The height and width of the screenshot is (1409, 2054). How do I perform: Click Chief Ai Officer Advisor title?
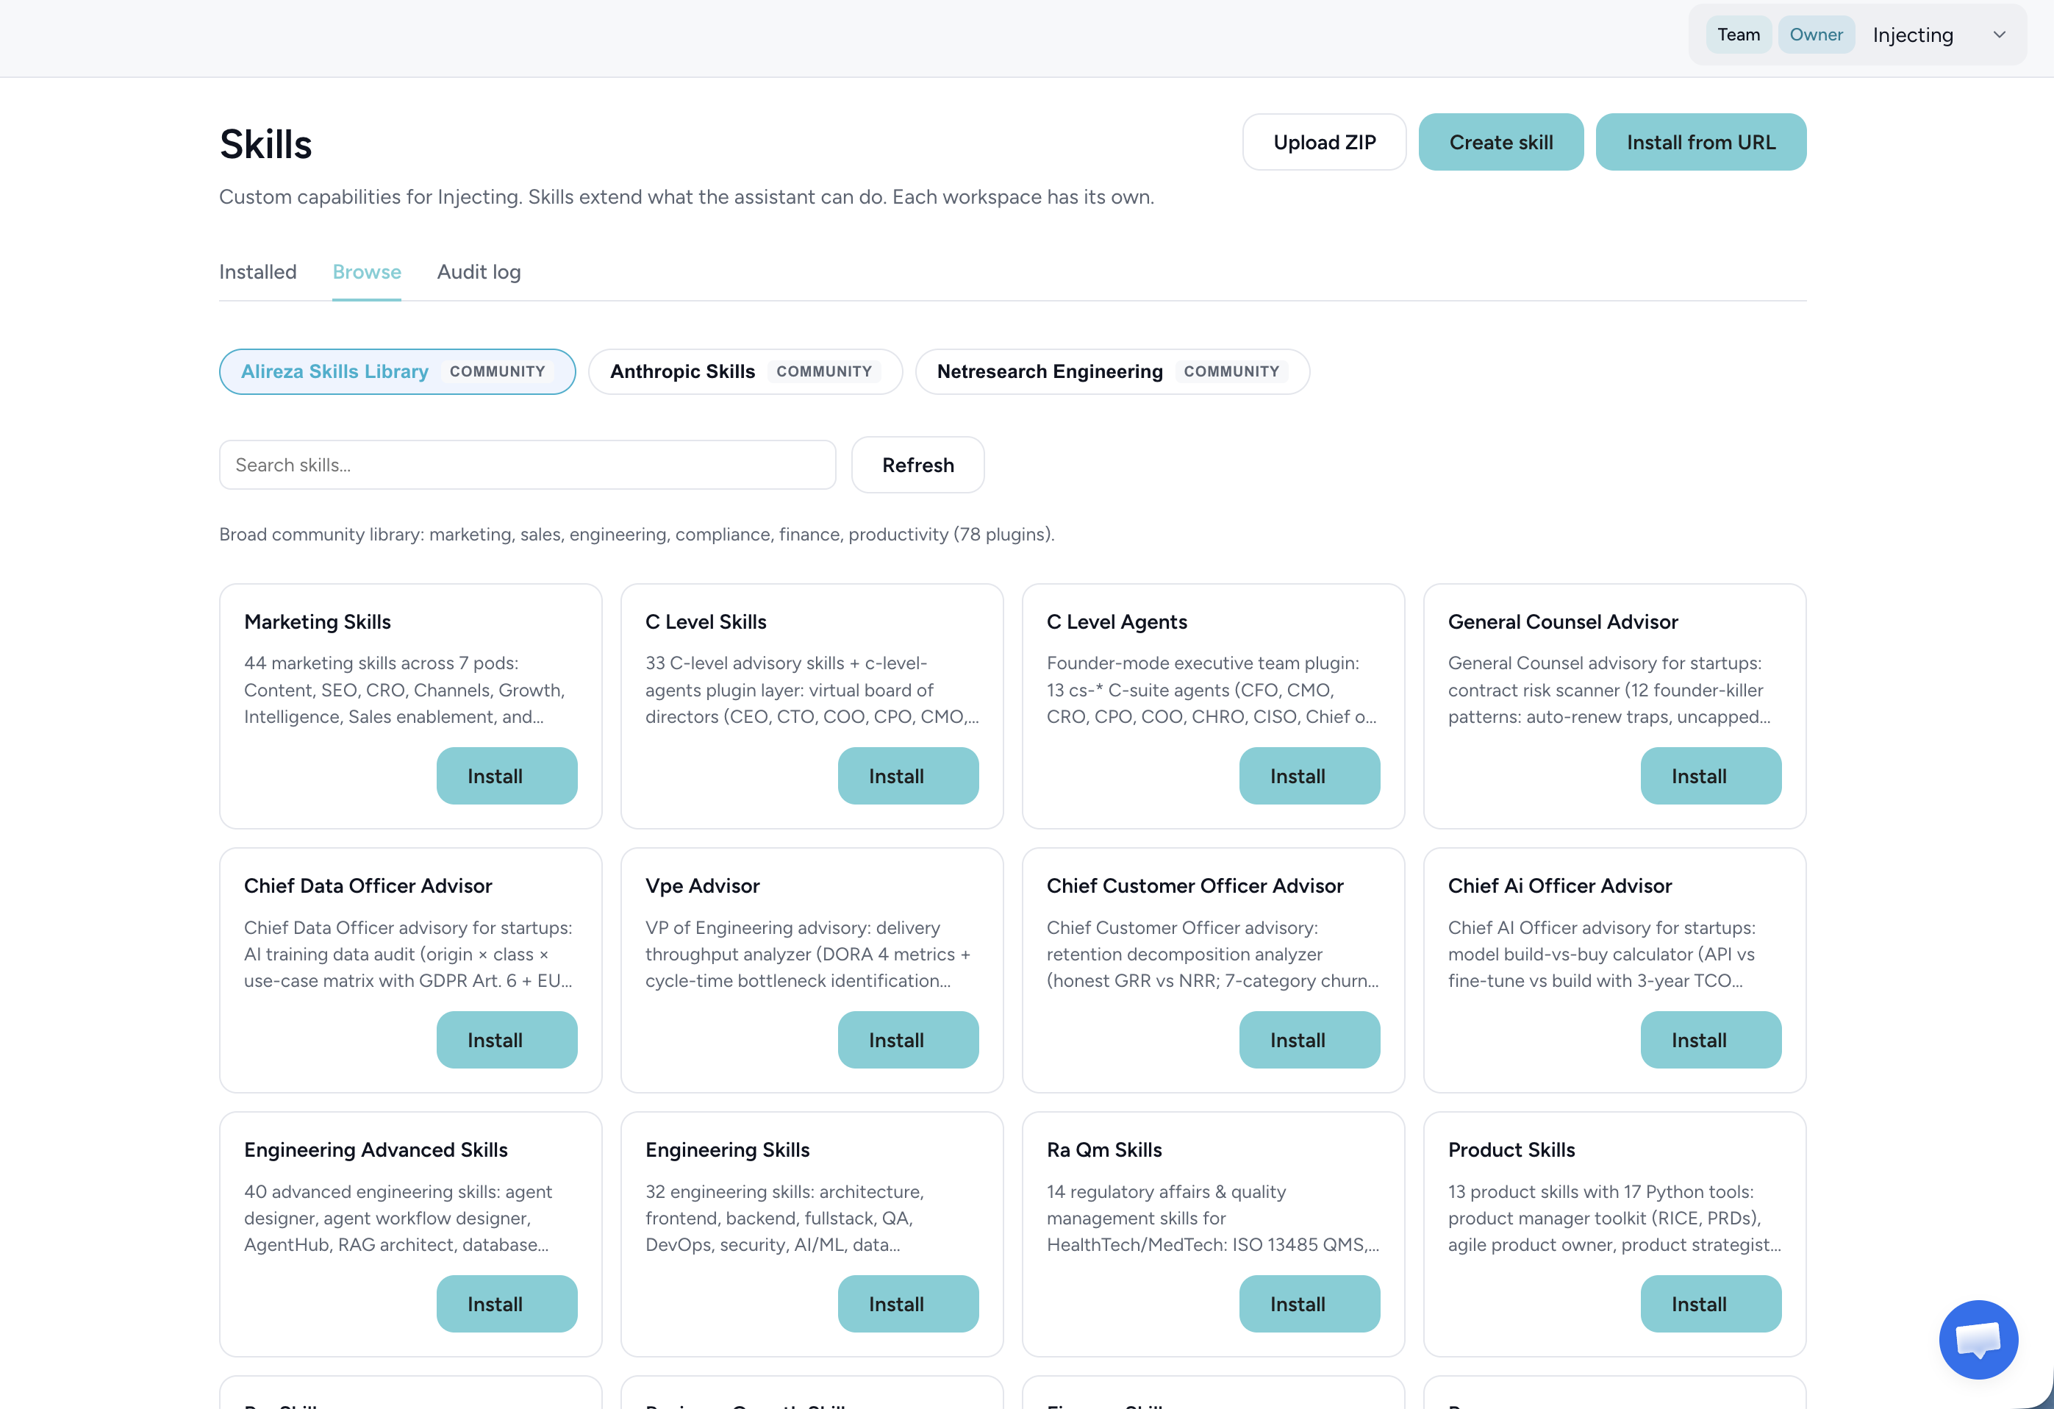[x=1559, y=885]
